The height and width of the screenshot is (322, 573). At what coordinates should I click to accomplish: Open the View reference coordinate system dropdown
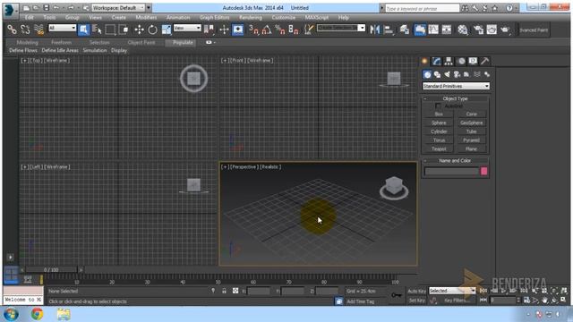[187, 28]
